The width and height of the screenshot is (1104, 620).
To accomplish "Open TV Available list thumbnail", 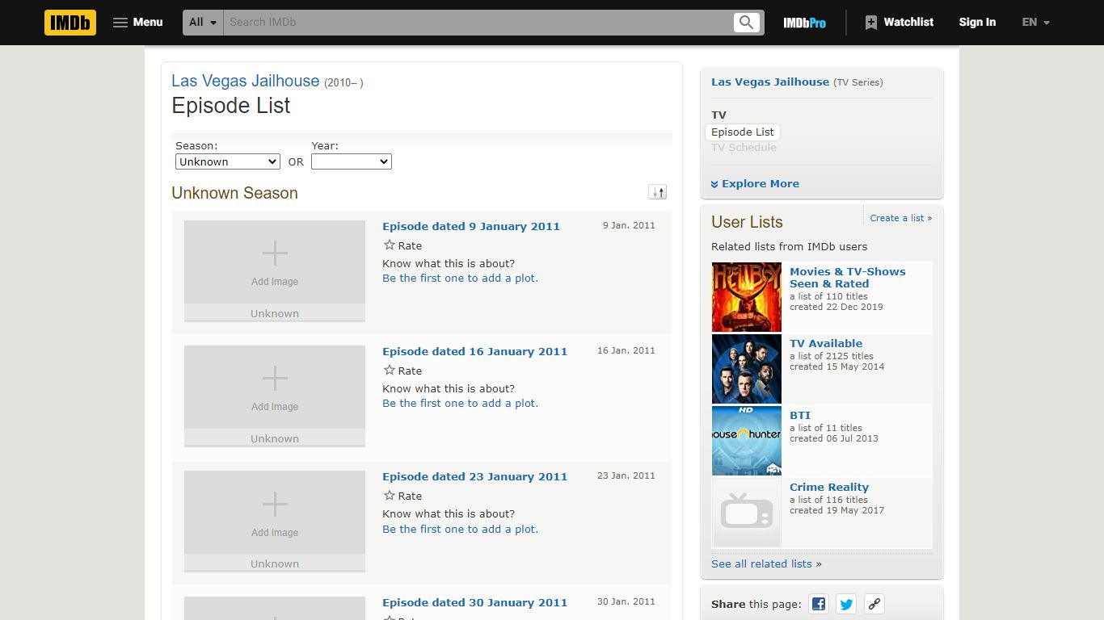I will 747,369.
